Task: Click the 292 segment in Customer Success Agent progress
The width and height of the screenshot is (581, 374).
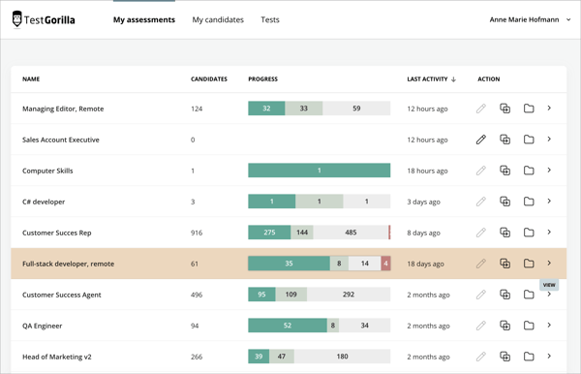Action: coord(349,295)
